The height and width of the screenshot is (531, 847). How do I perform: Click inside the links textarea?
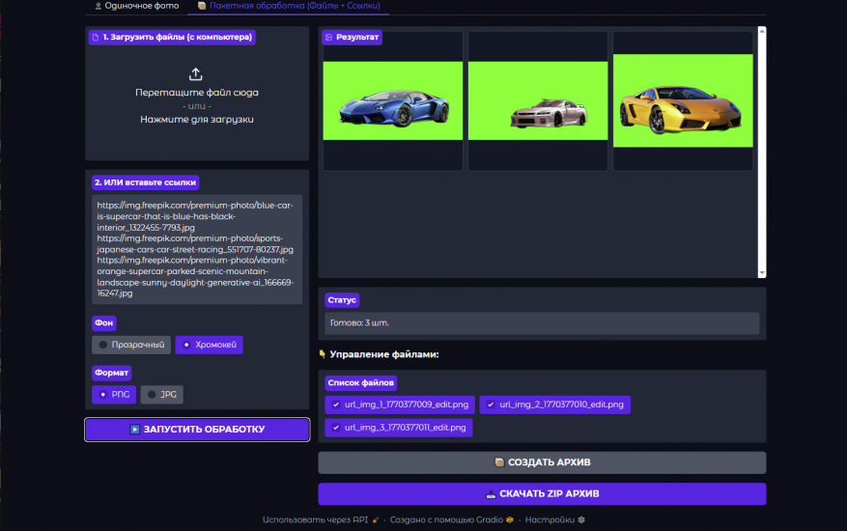pyautogui.click(x=197, y=249)
